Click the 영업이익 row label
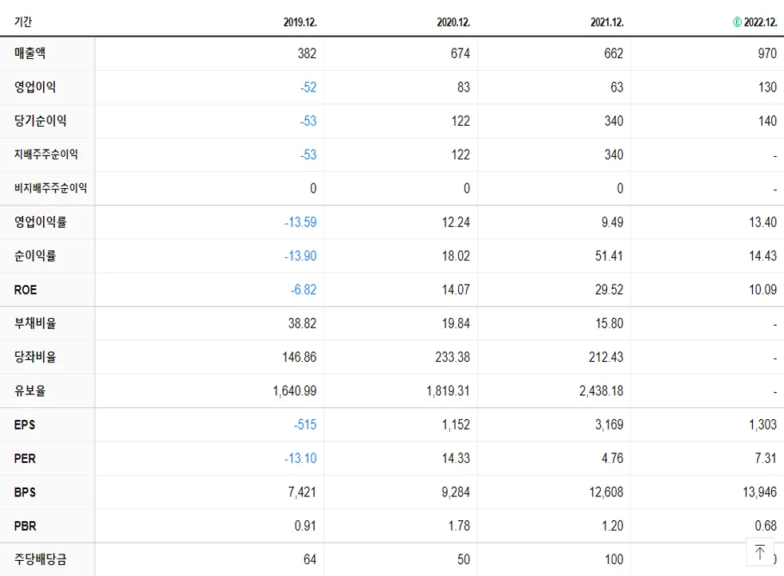 tap(35, 87)
